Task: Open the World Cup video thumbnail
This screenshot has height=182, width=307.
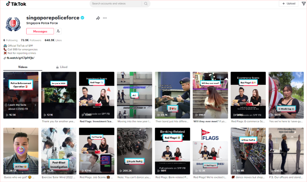Action: (286, 95)
